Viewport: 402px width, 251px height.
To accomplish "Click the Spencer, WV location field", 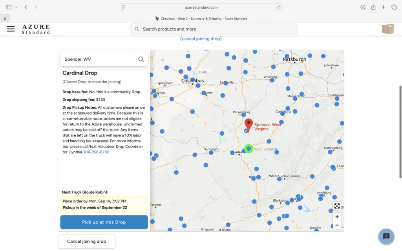I will click(x=97, y=59).
